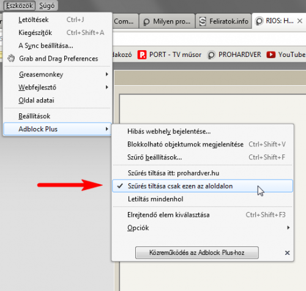Select Letöltések menu entry
Viewport: 306px width, 291px height.
pos(58,20)
